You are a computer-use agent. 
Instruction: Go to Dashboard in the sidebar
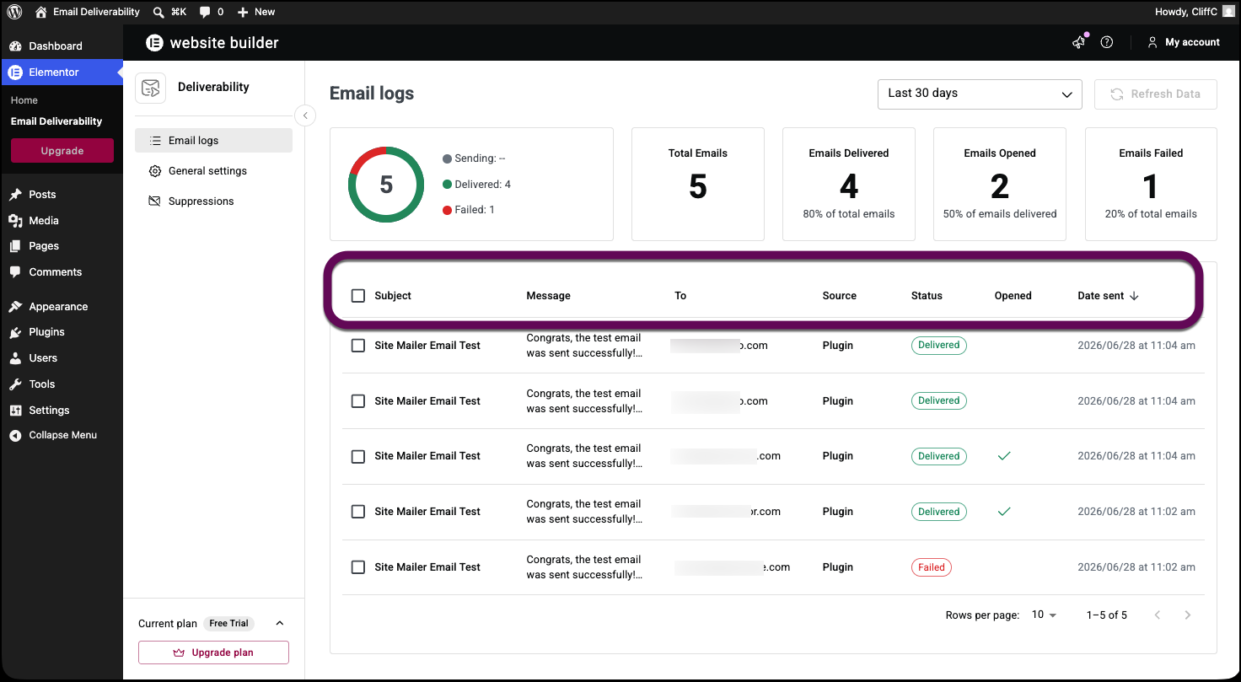(x=62, y=46)
